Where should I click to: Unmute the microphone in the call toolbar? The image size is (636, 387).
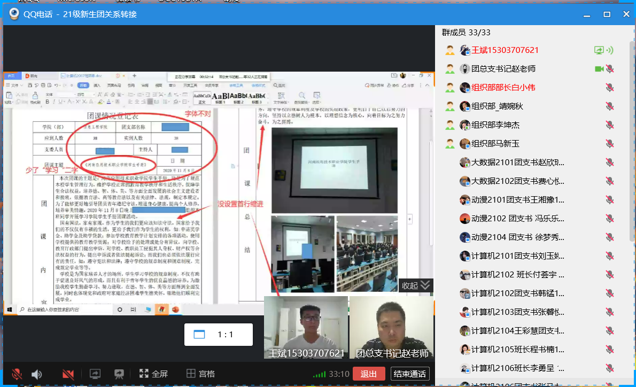coord(17,374)
